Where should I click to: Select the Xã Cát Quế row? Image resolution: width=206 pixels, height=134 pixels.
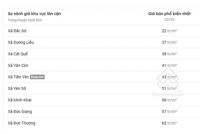104,54
